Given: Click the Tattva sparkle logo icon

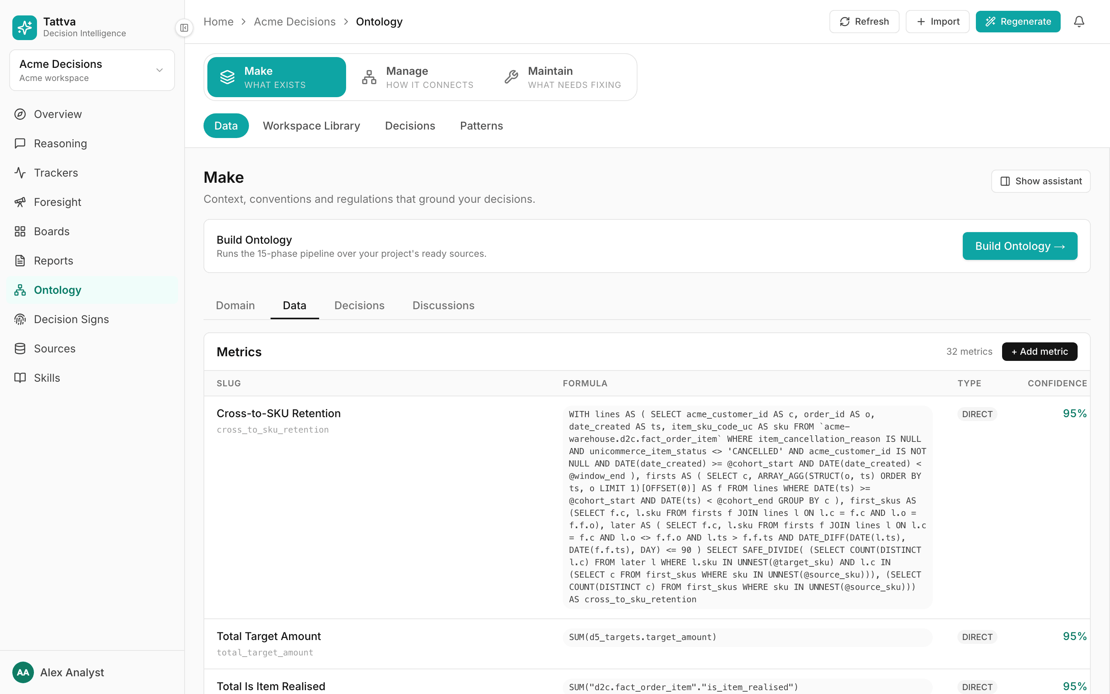Looking at the screenshot, I should [x=24, y=27].
